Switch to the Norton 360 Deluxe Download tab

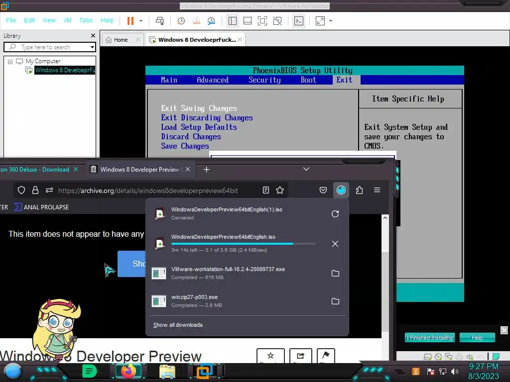34,169
